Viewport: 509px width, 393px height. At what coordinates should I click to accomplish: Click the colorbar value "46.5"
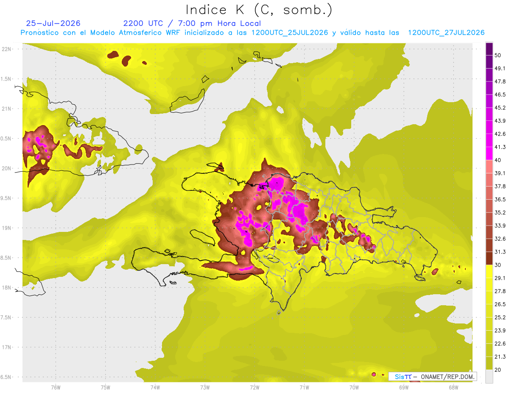click(x=500, y=95)
